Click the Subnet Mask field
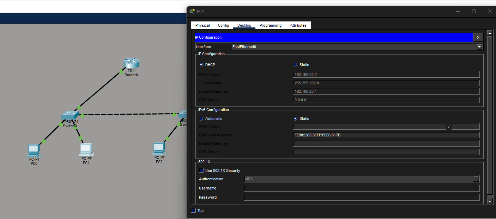 pyautogui.click(x=386, y=83)
